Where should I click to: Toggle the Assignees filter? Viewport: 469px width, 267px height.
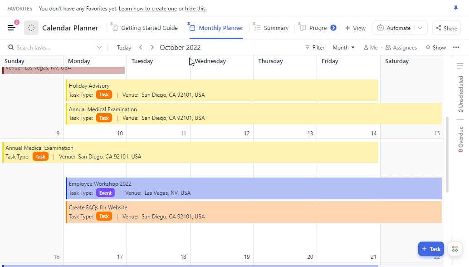pyautogui.click(x=401, y=48)
